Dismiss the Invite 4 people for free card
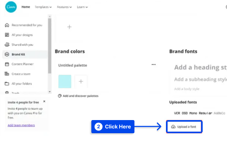The width and height of the screenshot is (227, 146). (x=44, y=101)
